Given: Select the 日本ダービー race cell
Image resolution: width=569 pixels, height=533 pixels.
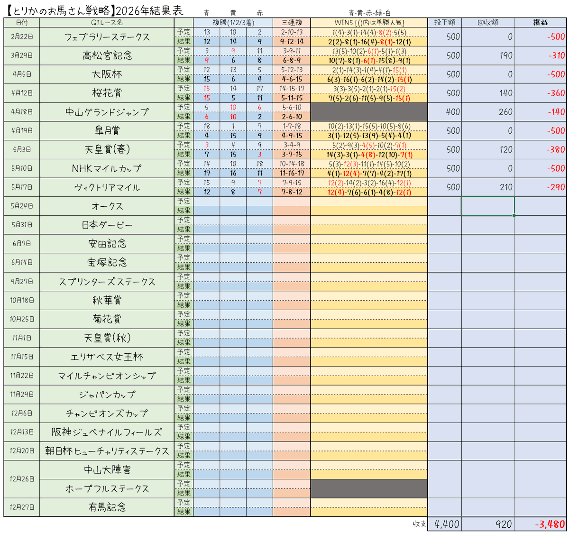Looking at the screenshot, I should point(107,225).
